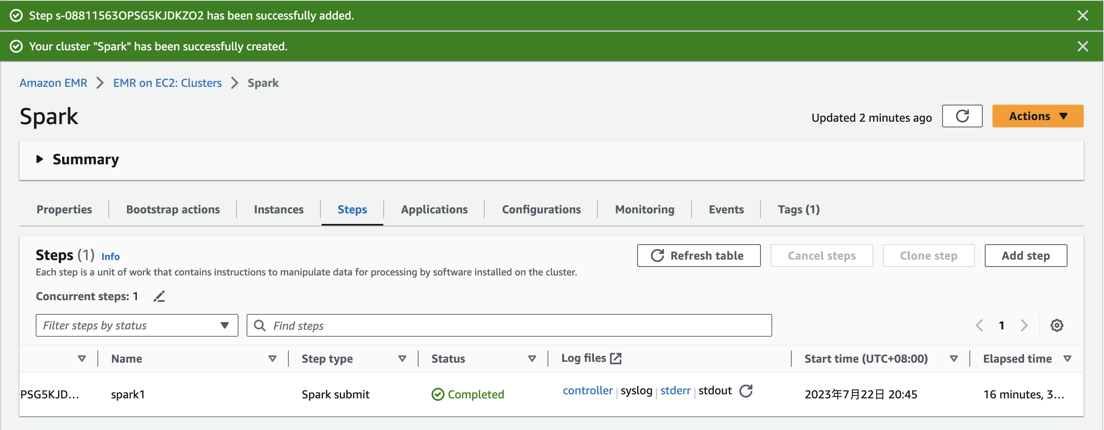Screen dimensions: 1104x430
Task: Click the Steps Info link
Action: pos(111,256)
